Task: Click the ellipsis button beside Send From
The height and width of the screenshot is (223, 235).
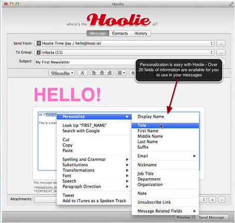Action: 221,43
